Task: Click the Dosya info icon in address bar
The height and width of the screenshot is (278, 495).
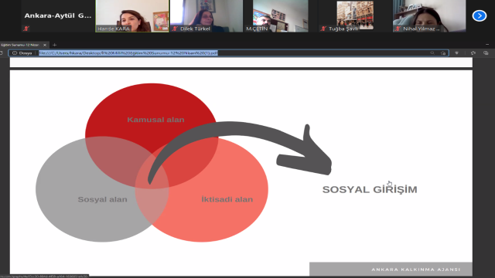Action: click(x=15, y=53)
